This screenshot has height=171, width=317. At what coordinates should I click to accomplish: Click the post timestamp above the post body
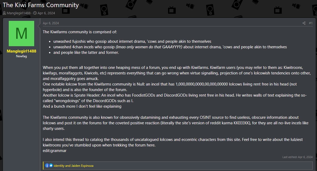51,23
